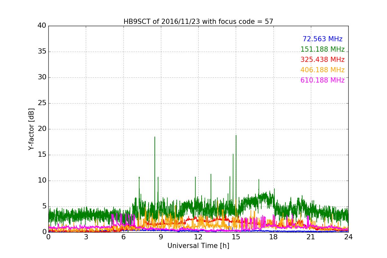Click the x-axis tick label 21
This screenshot has height=258, width=387.
311,237
